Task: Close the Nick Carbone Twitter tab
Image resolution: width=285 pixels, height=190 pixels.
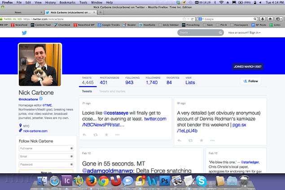Action: point(94,13)
